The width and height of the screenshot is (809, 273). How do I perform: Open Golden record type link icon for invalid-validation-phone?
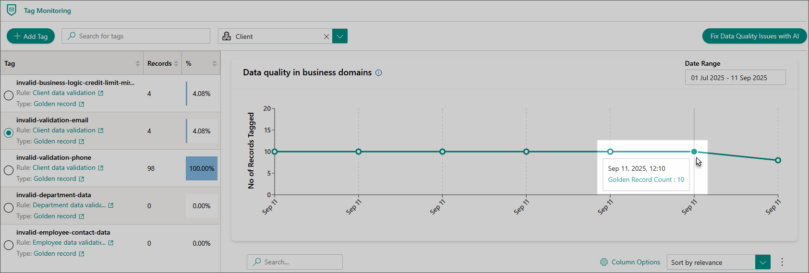pos(82,179)
